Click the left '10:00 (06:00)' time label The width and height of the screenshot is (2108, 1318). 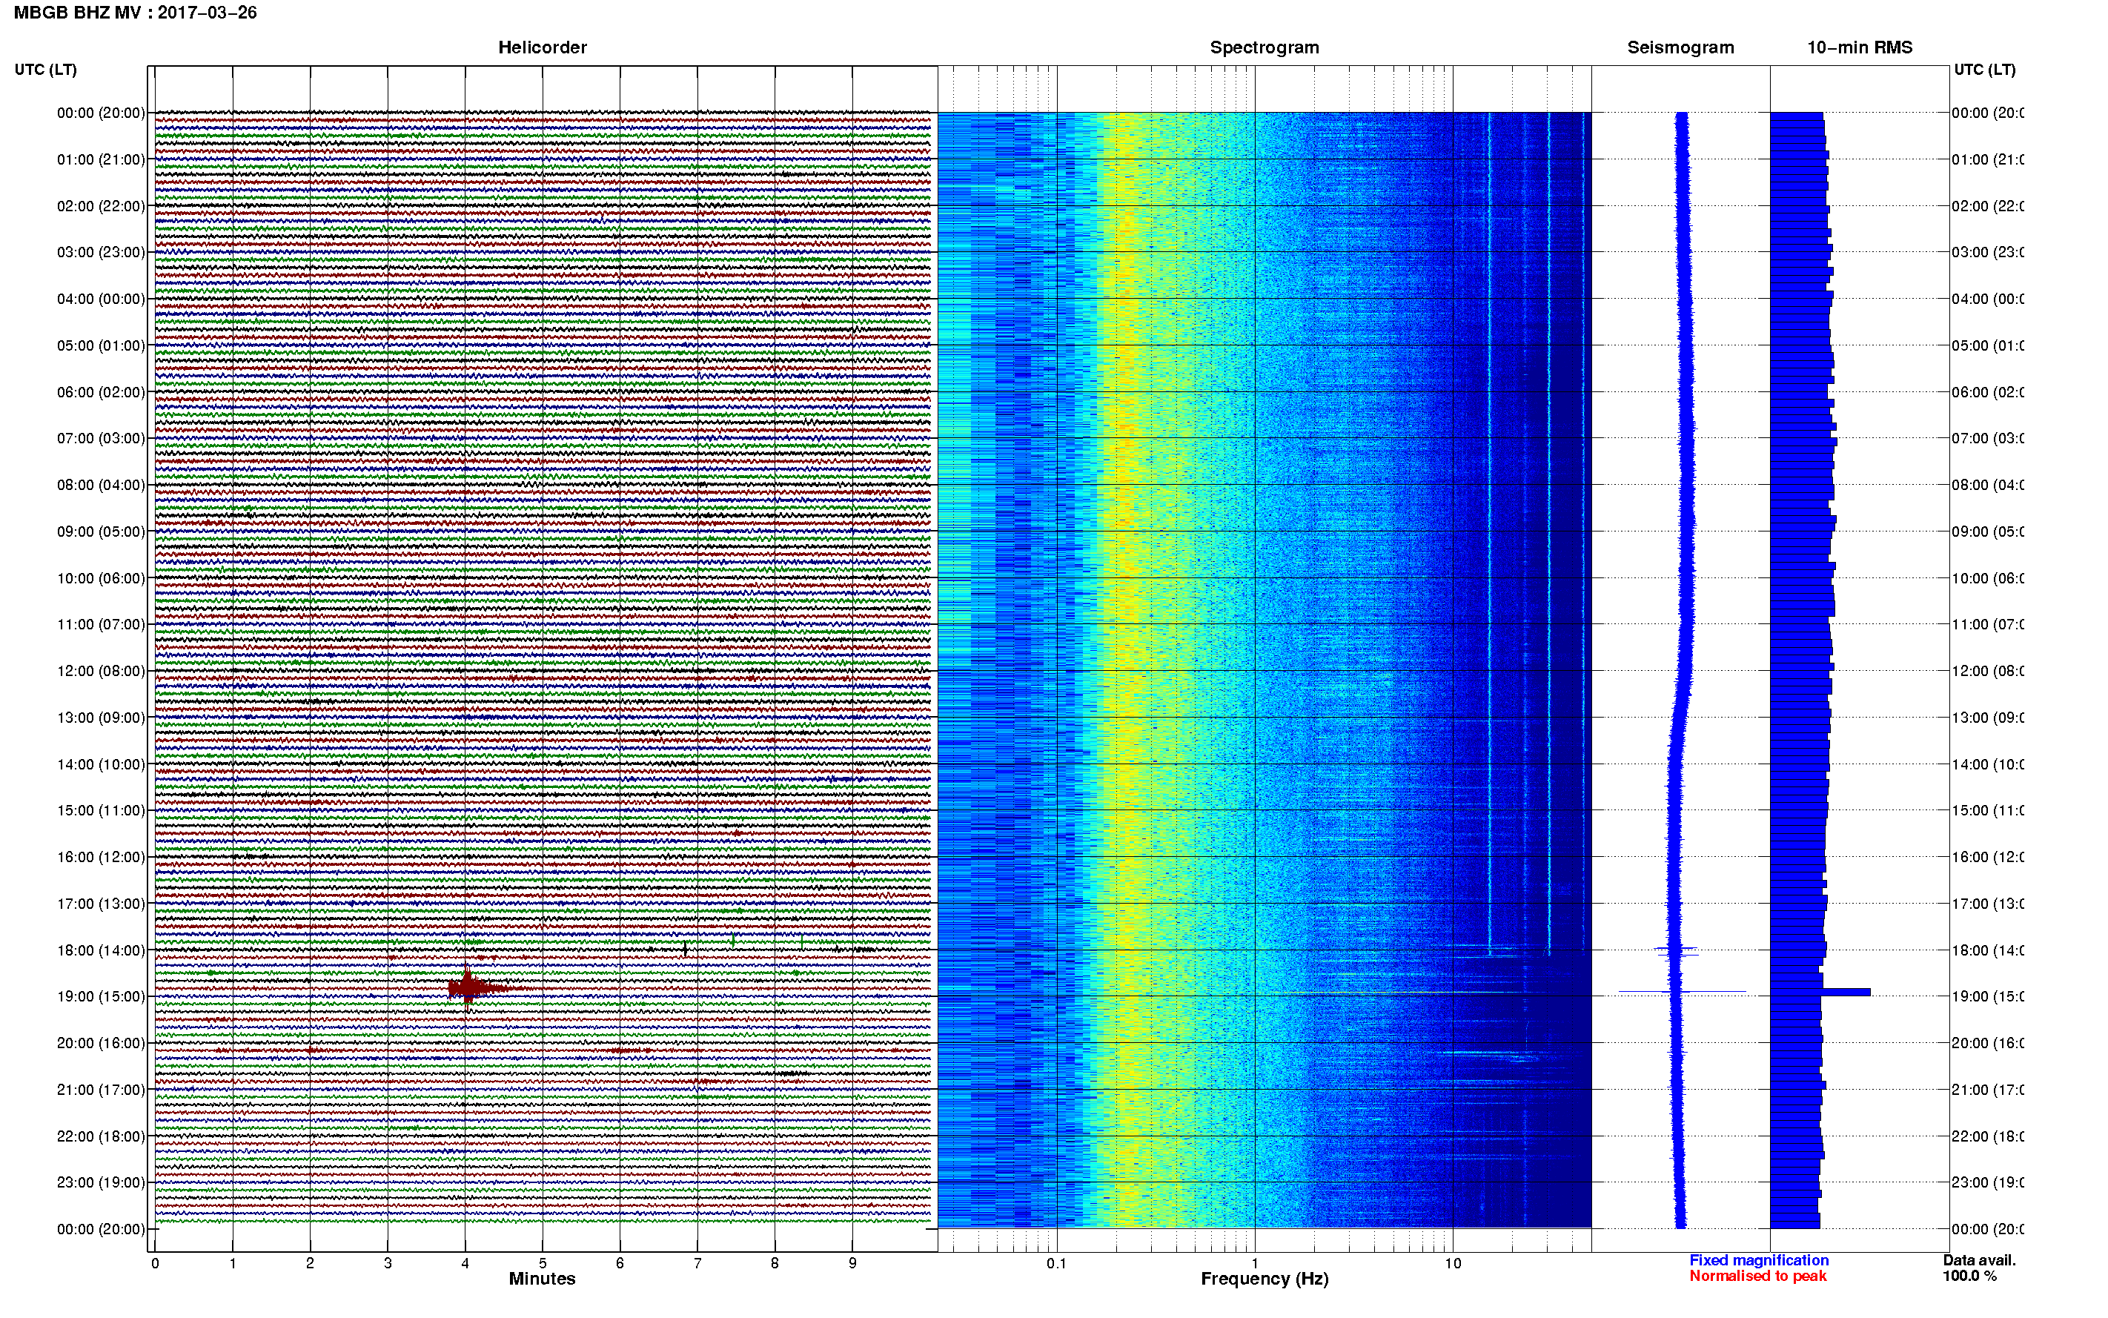coord(101,578)
